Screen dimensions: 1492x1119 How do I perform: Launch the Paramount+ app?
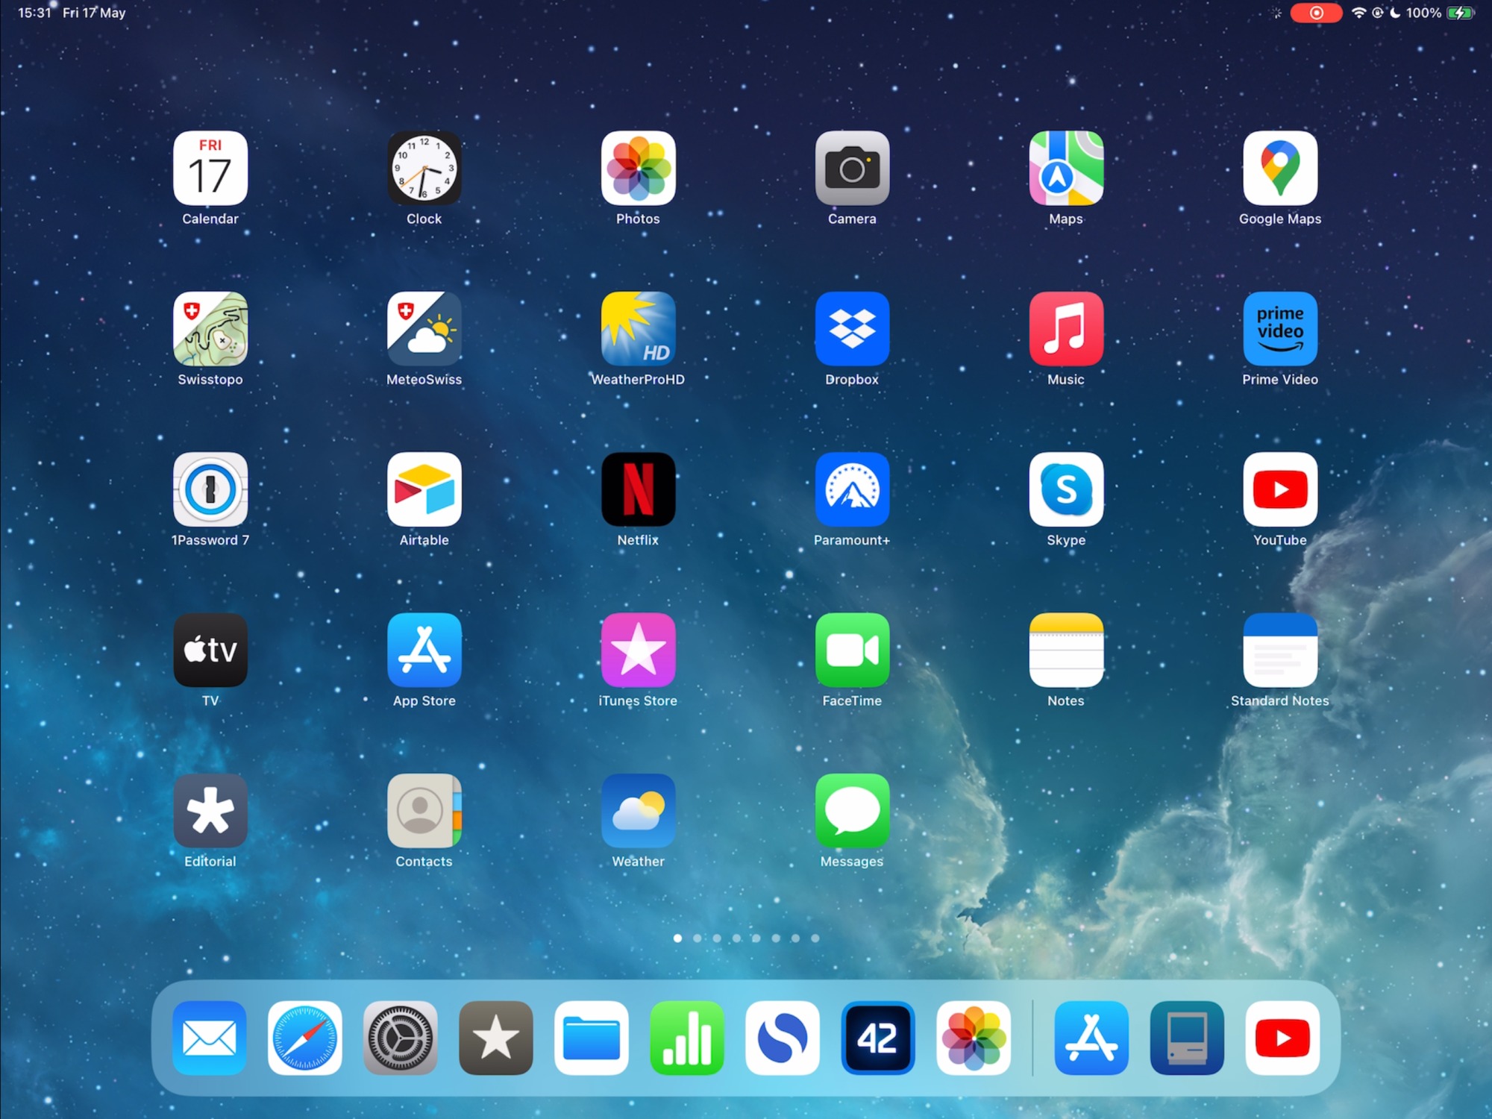tap(852, 489)
